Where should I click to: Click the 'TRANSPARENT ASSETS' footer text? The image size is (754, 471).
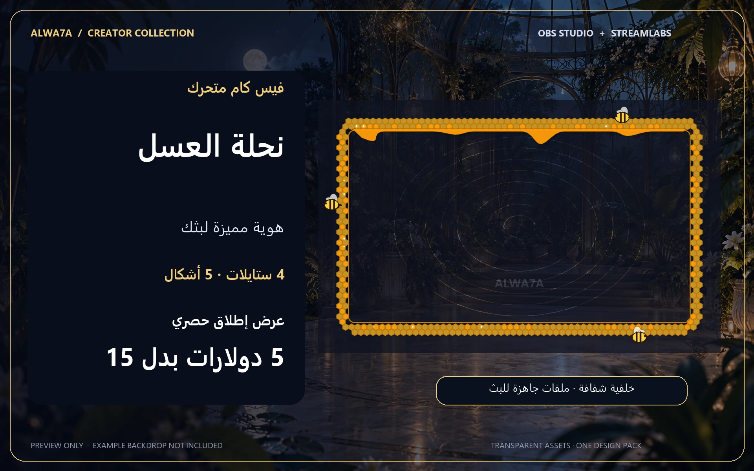coord(530,445)
